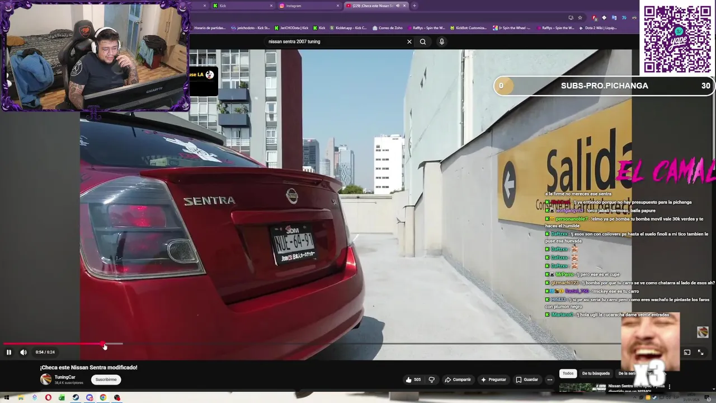Screen dimensions: 716x403
Task: Save video with the Guardar button
Action: tap(527, 379)
